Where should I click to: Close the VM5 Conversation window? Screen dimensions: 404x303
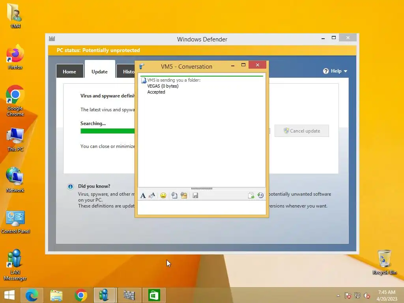click(x=257, y=65)
